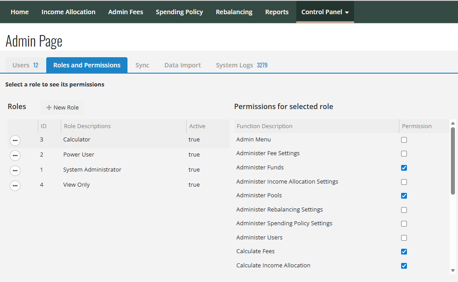This screenshot has width=458, height=282.
Task: Click the Admin Menu function description
Action: click(253, 139)
